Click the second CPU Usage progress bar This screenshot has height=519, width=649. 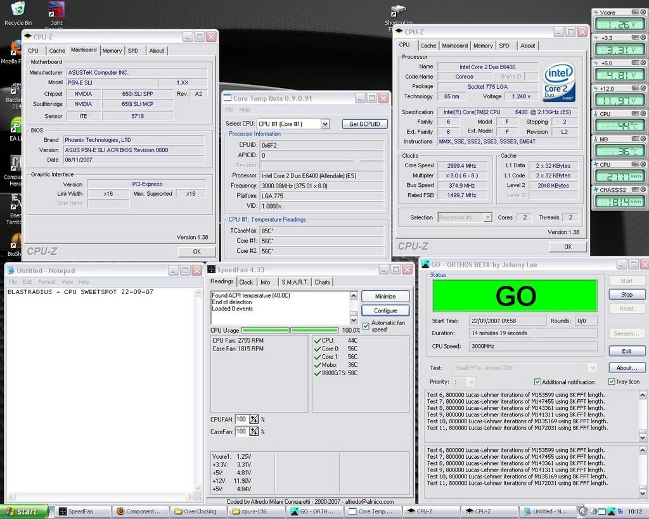tap(314, 330)
